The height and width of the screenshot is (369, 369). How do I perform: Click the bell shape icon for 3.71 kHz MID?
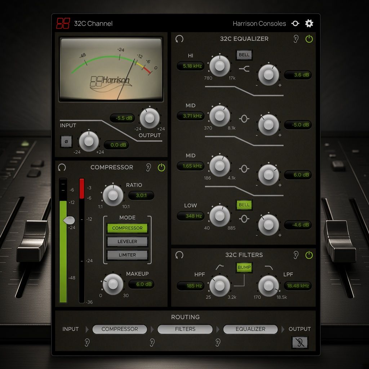click(244, 119)
